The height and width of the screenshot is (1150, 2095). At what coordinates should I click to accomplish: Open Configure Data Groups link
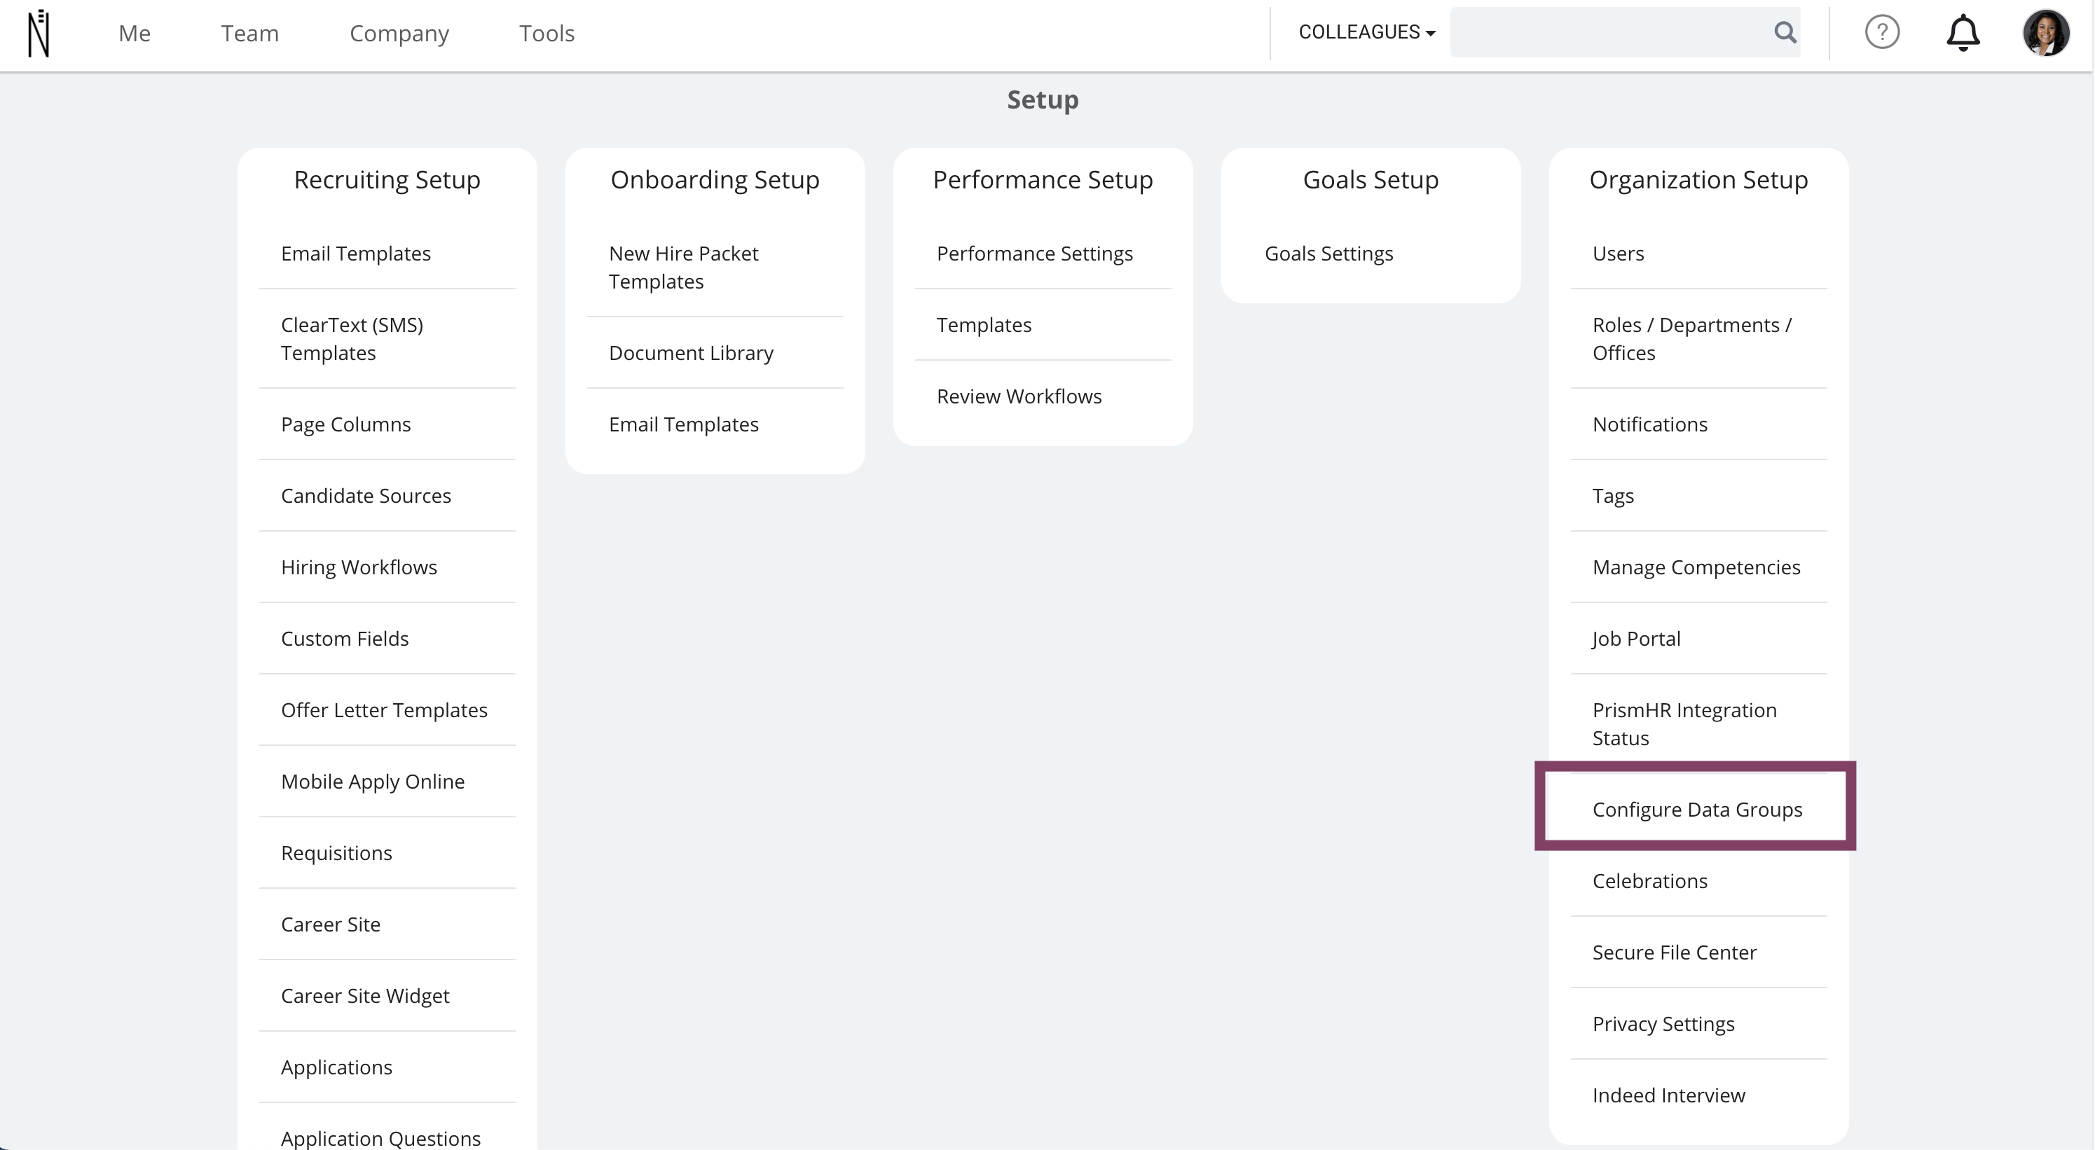click(x=1696, y=810)
